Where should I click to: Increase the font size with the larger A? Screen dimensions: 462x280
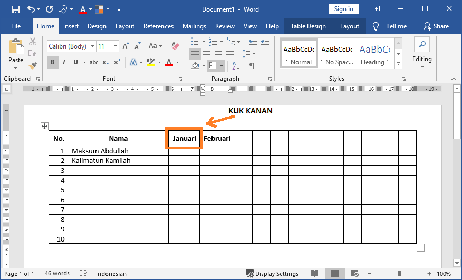[x=126, y=46]
